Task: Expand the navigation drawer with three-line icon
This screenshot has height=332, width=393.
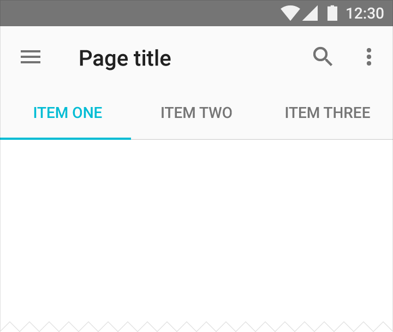Action: pyautogui.click(x=31, y=57)
